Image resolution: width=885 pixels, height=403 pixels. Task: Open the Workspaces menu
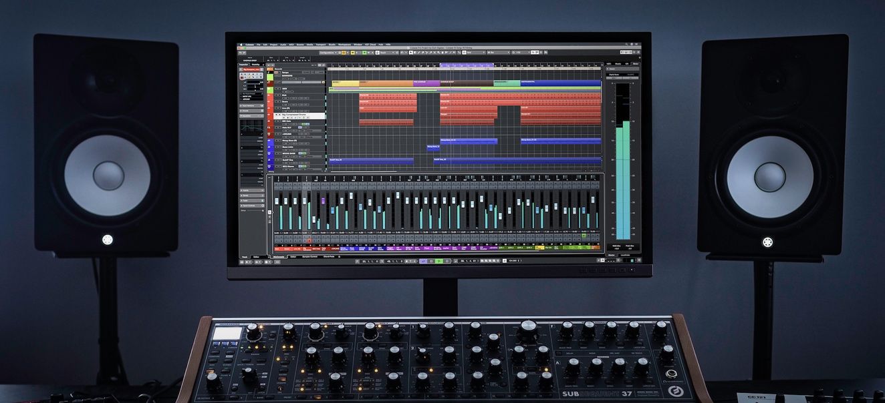point(344,45)
